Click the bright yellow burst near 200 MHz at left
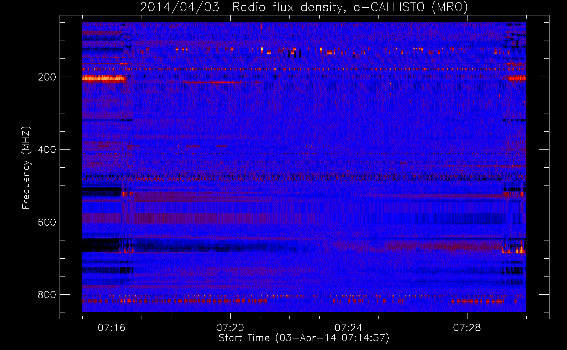The image size is (567, 350). [x=104, y=78]
